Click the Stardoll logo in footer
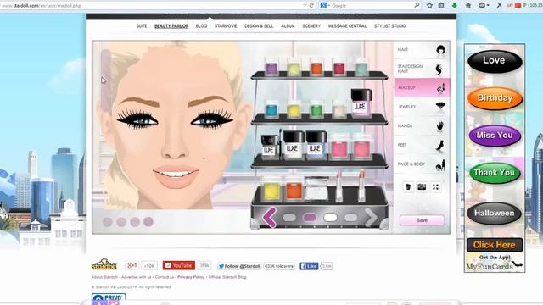Image resolution: width=543 pixels, height=305 pixels. coord(104,264)
